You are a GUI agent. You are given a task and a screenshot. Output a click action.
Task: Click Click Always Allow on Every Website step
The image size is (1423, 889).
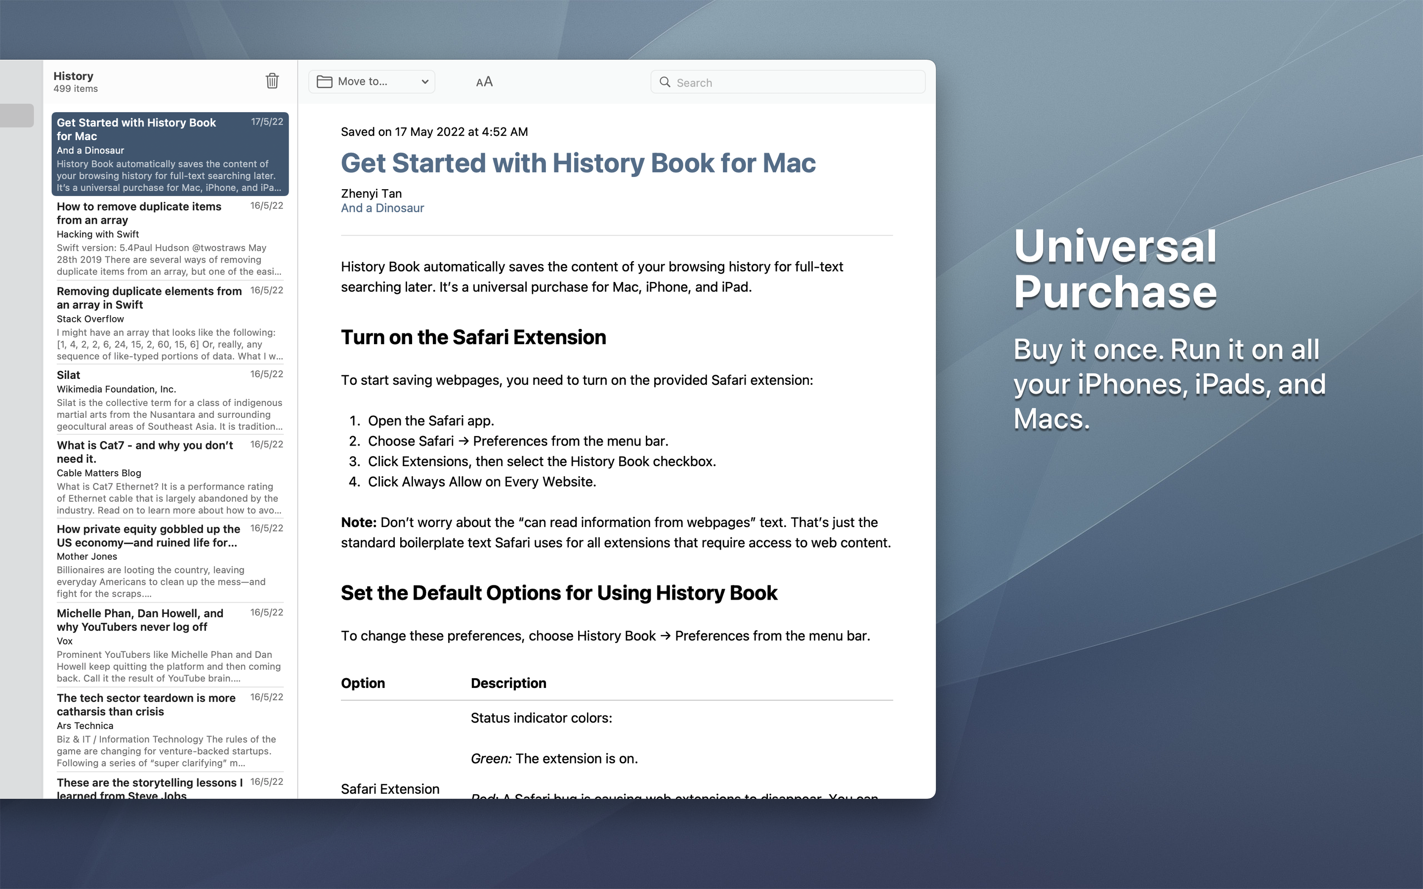point(482,482)
